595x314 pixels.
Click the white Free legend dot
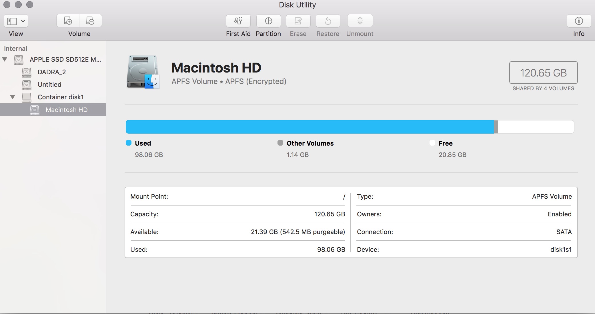[x=432, y=143]
